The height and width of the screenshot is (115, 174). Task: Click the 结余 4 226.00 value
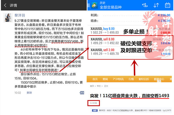click(x=164, y=21)
